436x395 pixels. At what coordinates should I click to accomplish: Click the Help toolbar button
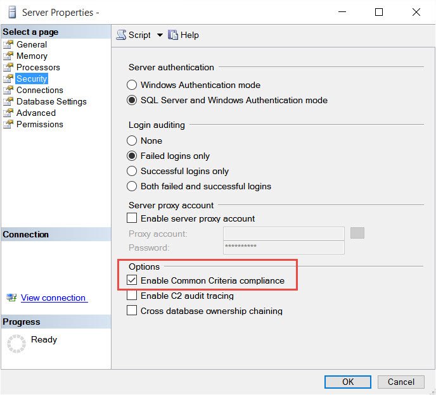click(x=184, y=35)
